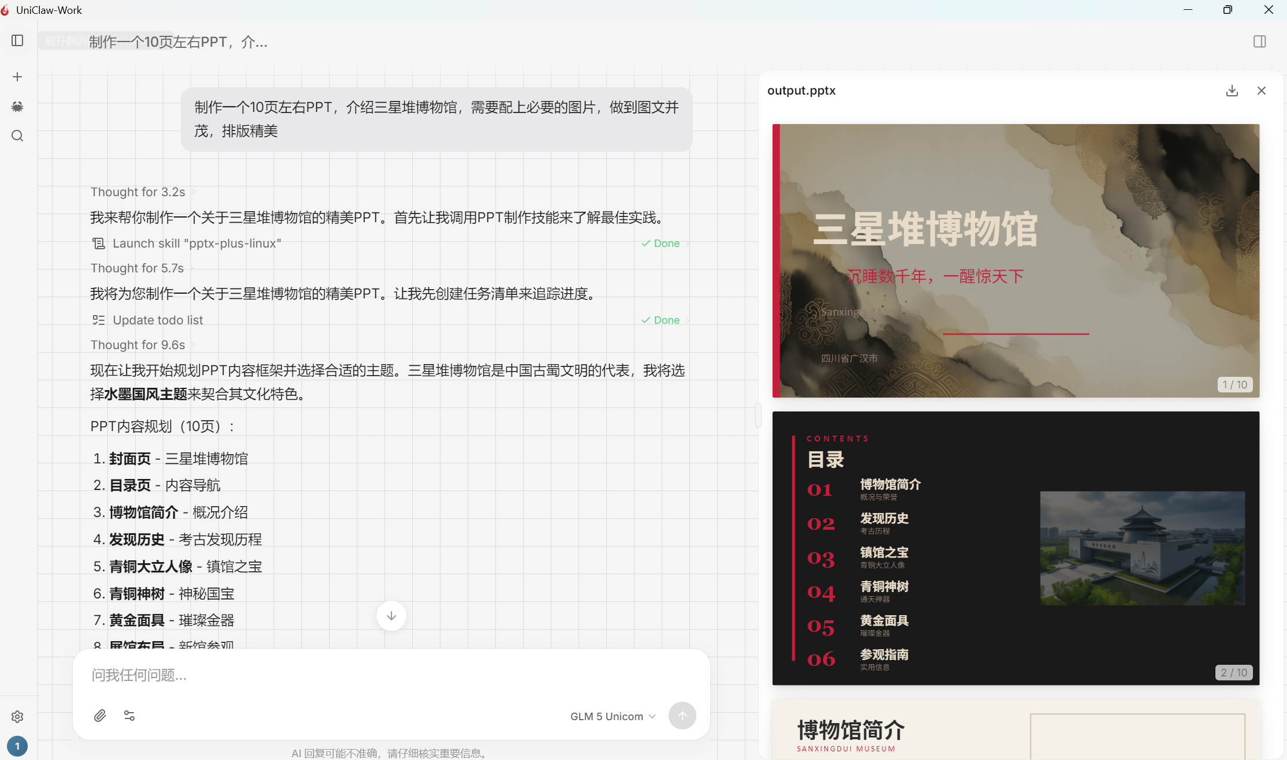Click the UniClaw-Work app logo

(x=5, y=10)
